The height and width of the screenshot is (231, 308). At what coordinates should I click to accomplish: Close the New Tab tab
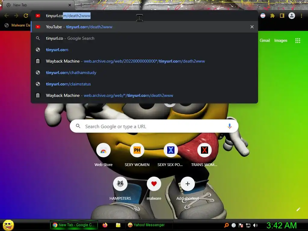(x=70, y=5)
